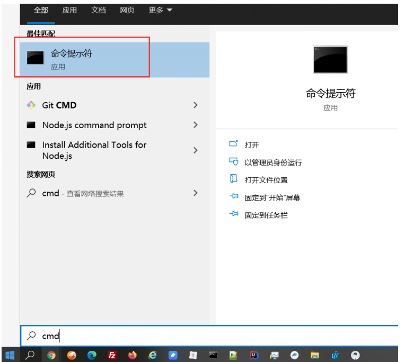Click the Node.js command prompt icon

click(x=31, y=125)
